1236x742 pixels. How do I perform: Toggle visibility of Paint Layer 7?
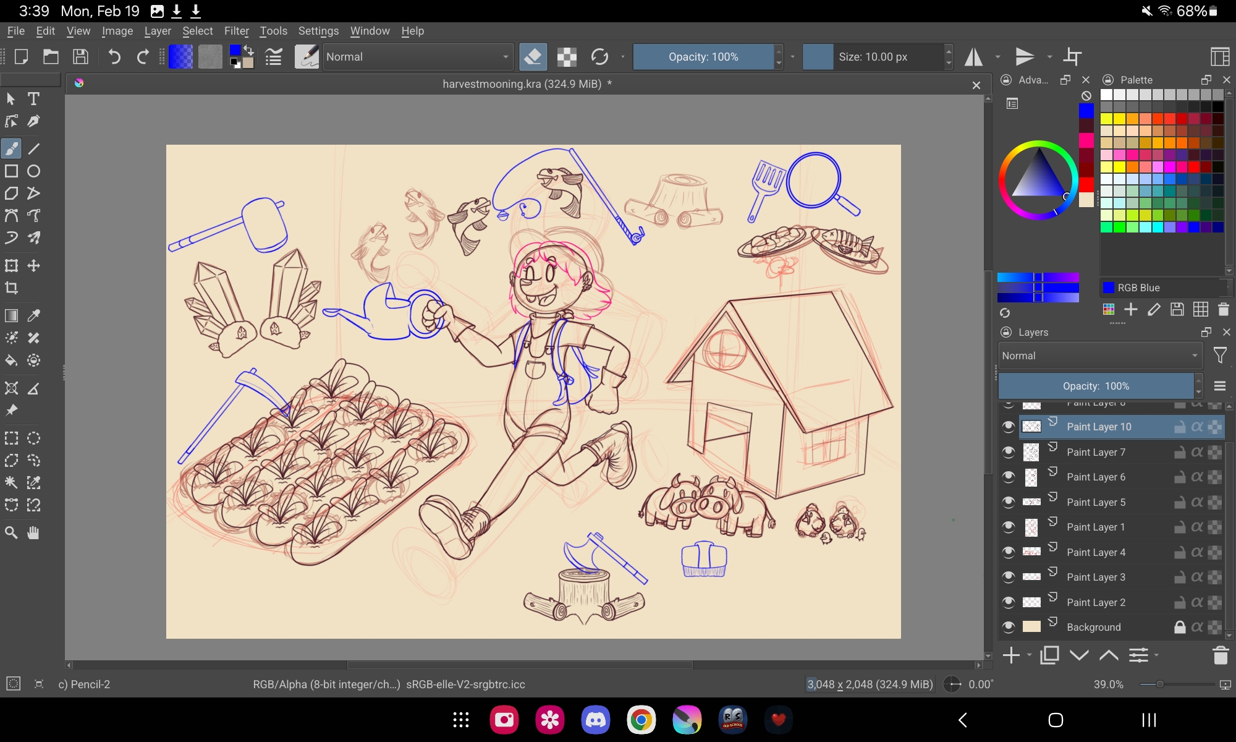pyautogui.click(x=1009, y=452)
